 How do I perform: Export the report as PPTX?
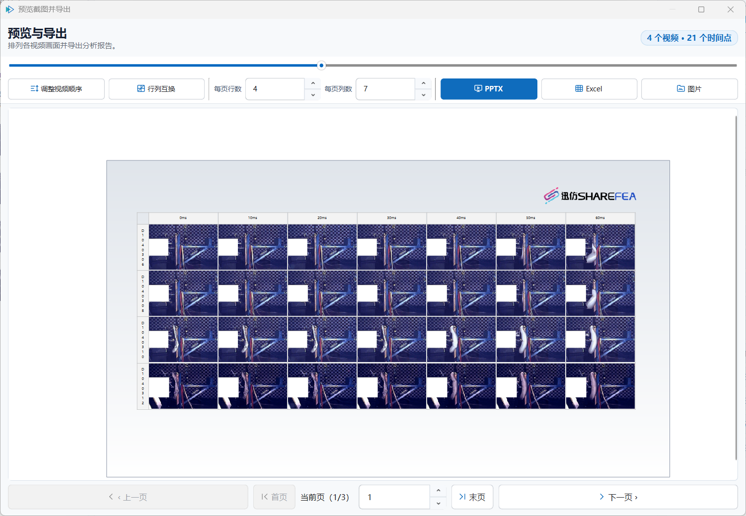pyautogui.click(x=489, y=89)
